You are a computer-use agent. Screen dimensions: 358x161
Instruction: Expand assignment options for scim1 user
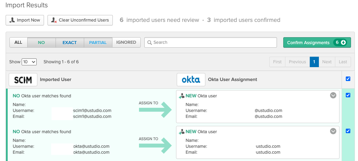coord(333,95)
